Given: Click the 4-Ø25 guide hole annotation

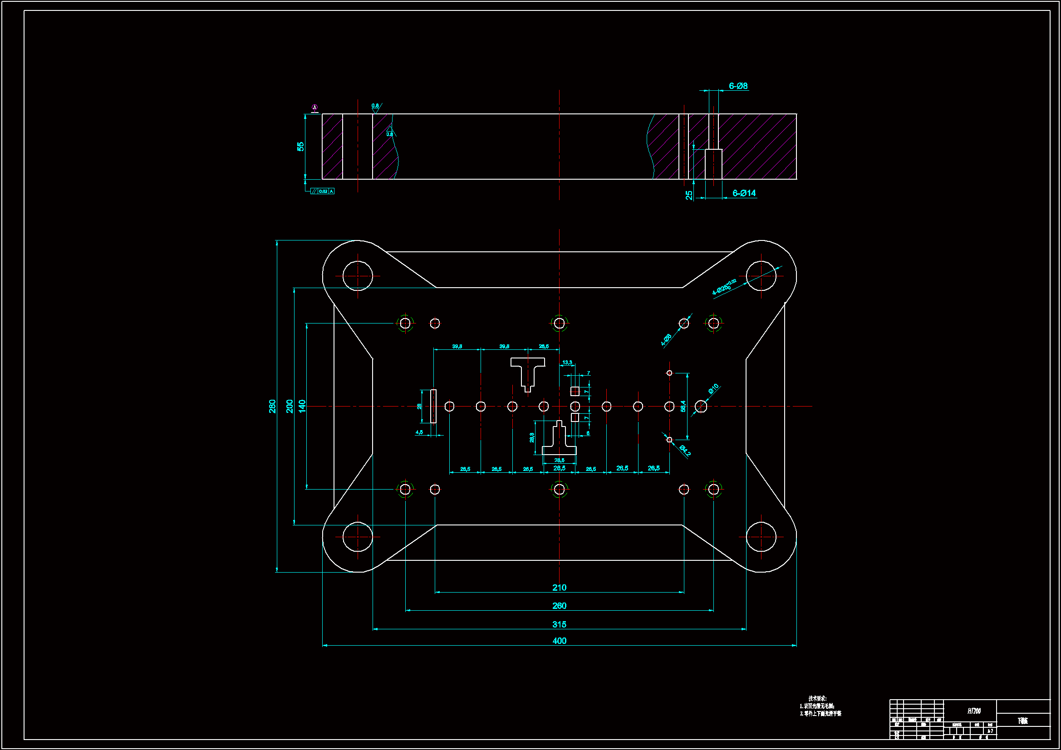Looking at the screenshot, I should (x=724, y=287).
